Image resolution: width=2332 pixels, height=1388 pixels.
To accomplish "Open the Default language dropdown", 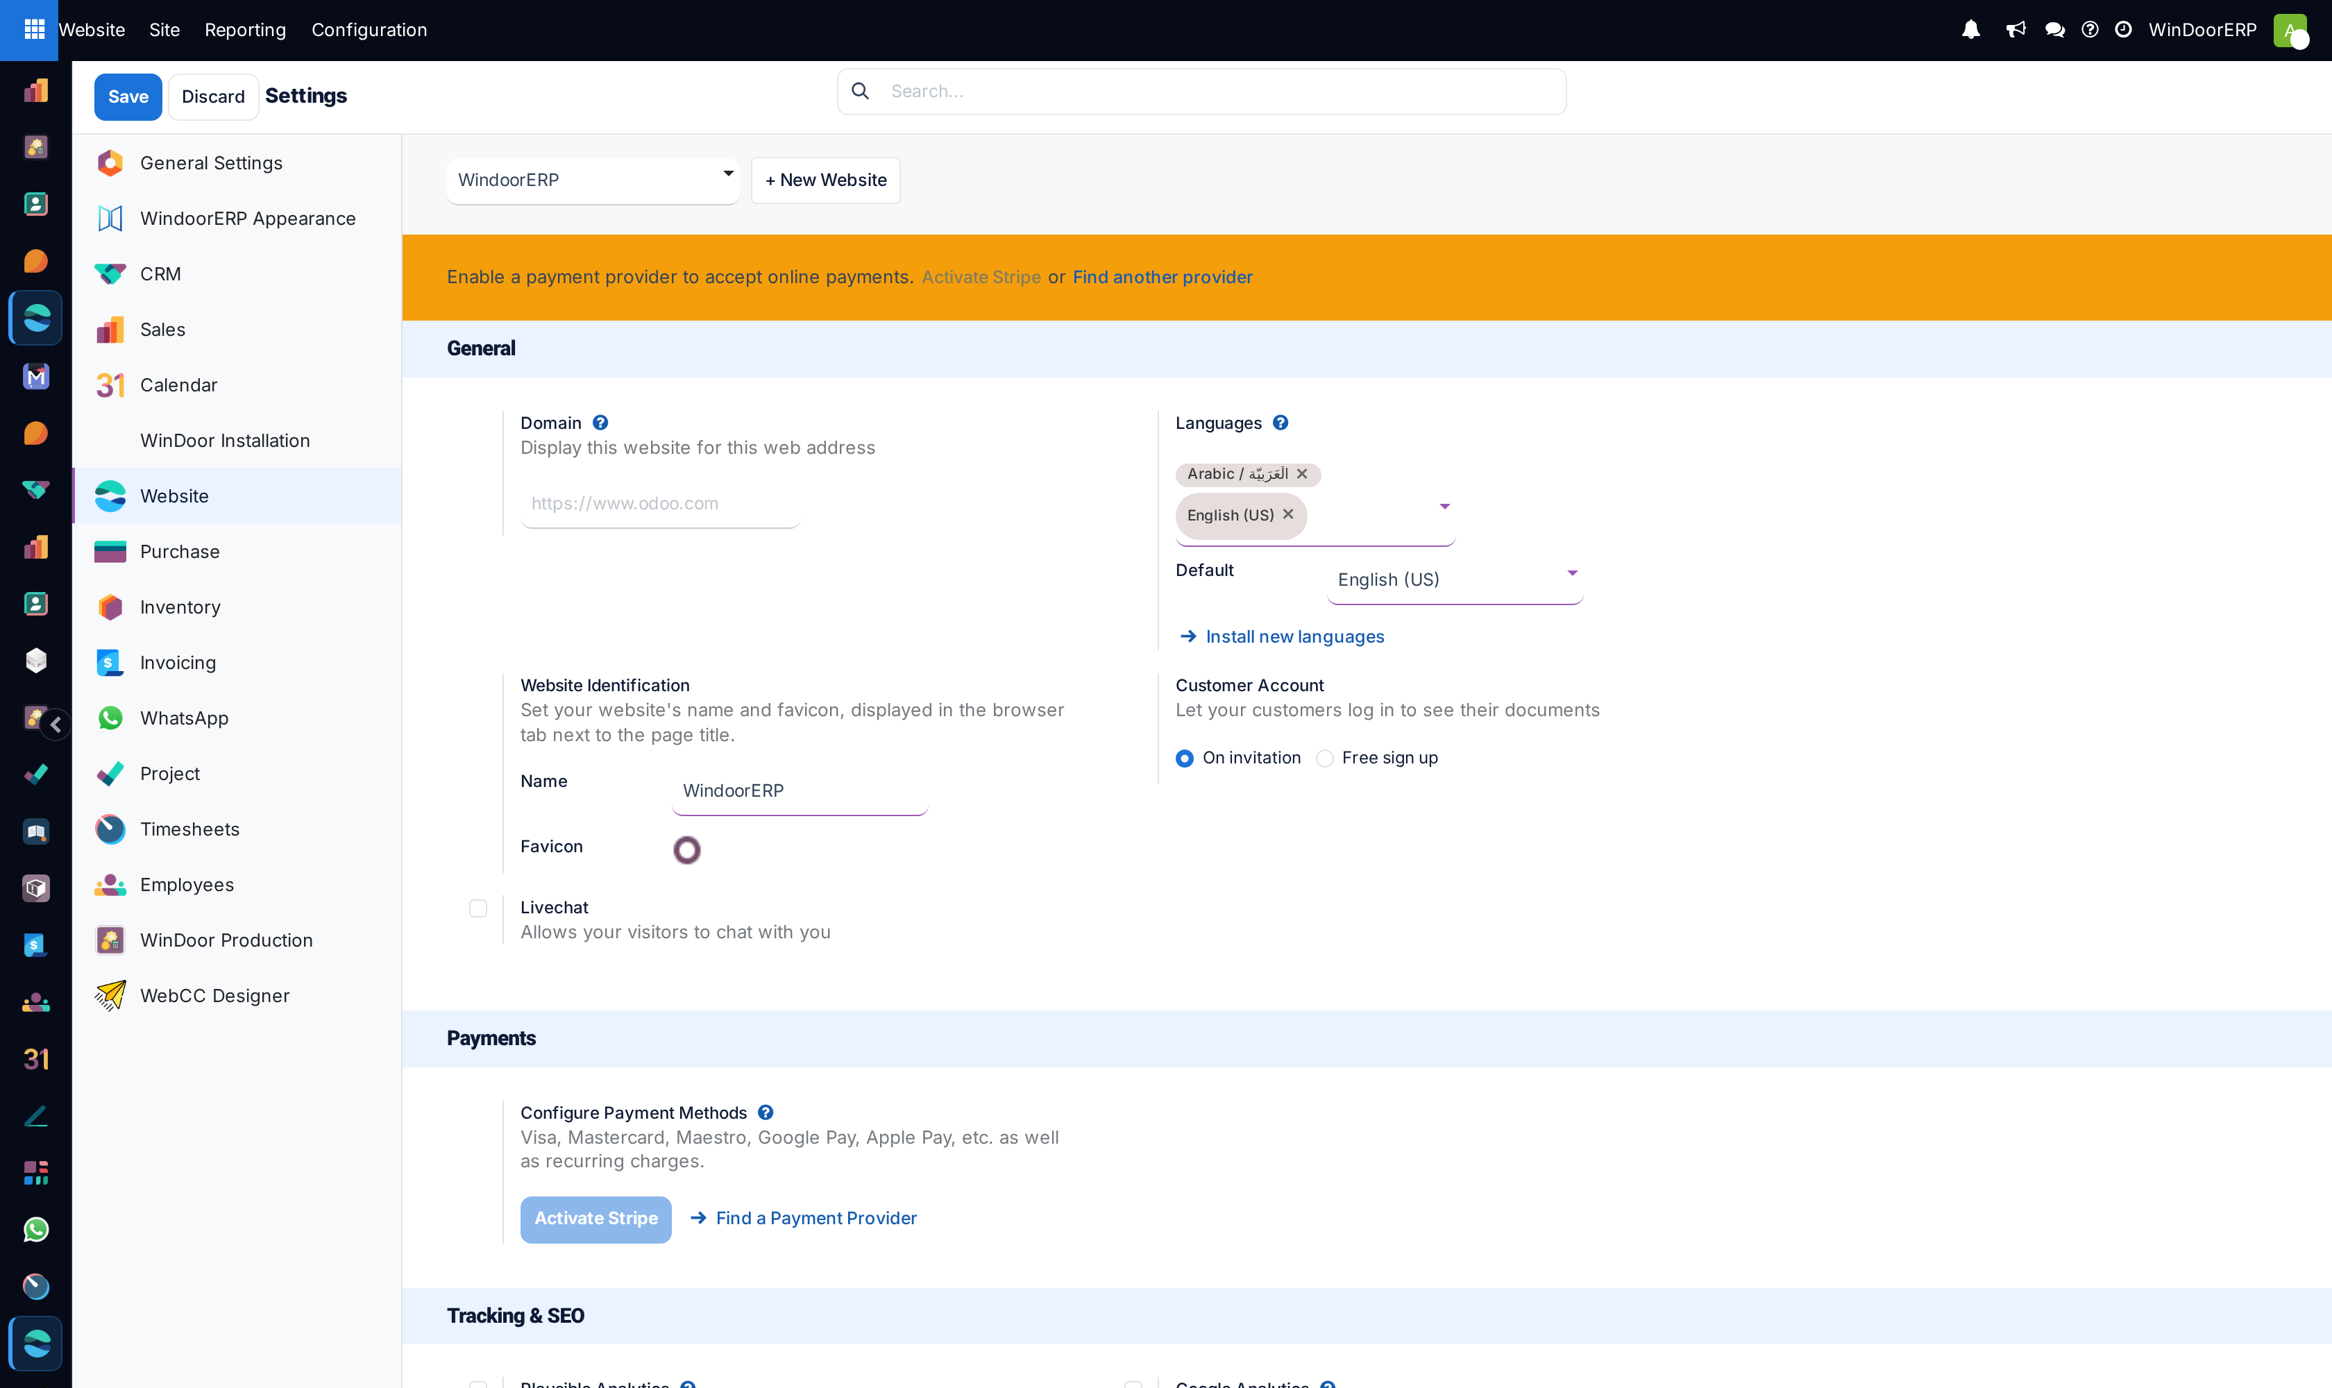I will pos(1455,580).
